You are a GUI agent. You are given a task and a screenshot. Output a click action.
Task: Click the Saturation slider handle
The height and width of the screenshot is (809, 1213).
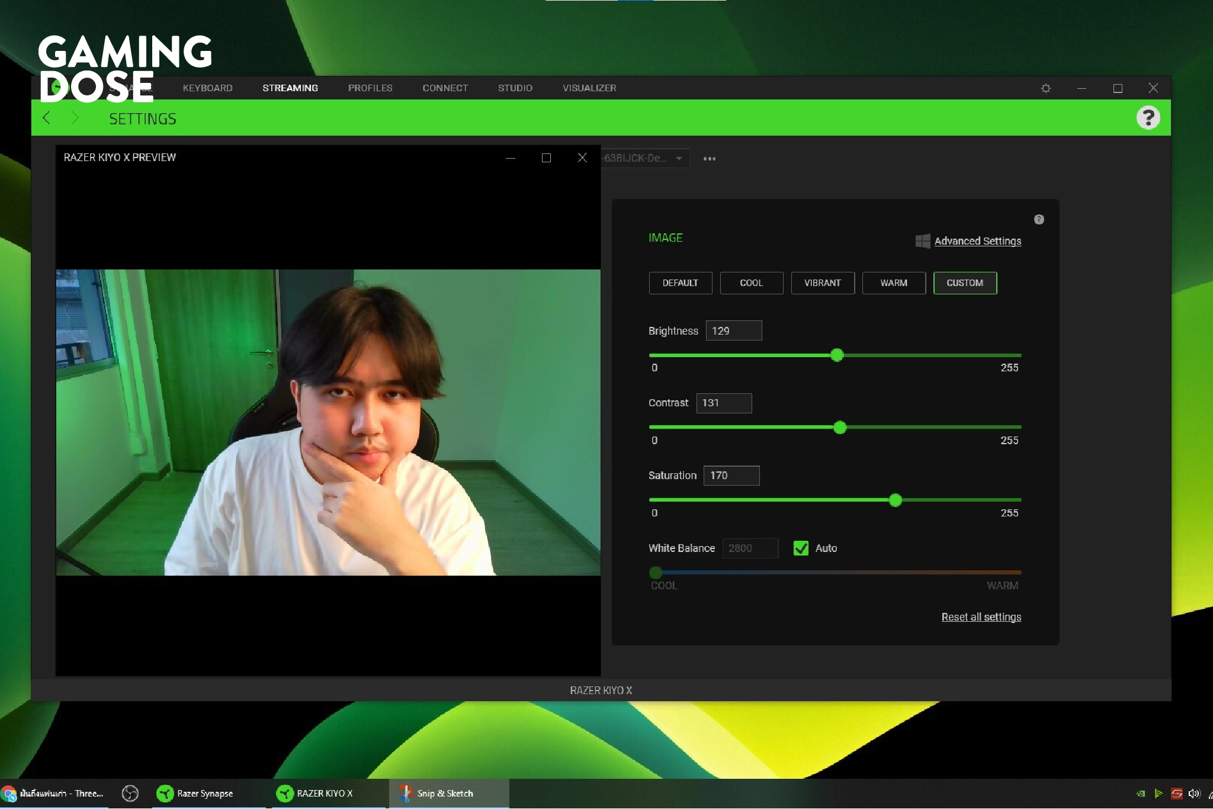click(x=896, y=500)
